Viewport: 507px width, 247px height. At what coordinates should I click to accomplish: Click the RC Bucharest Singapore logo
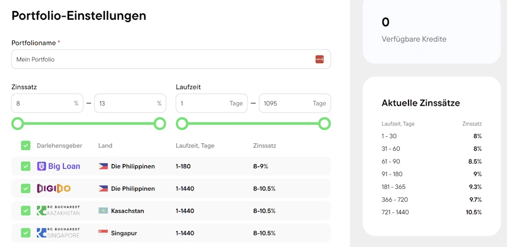click(58, 233)
